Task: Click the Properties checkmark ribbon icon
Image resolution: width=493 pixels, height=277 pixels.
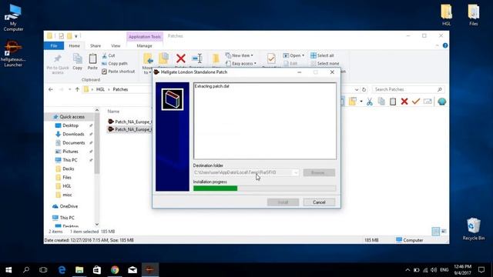Action: click(271, 58)
